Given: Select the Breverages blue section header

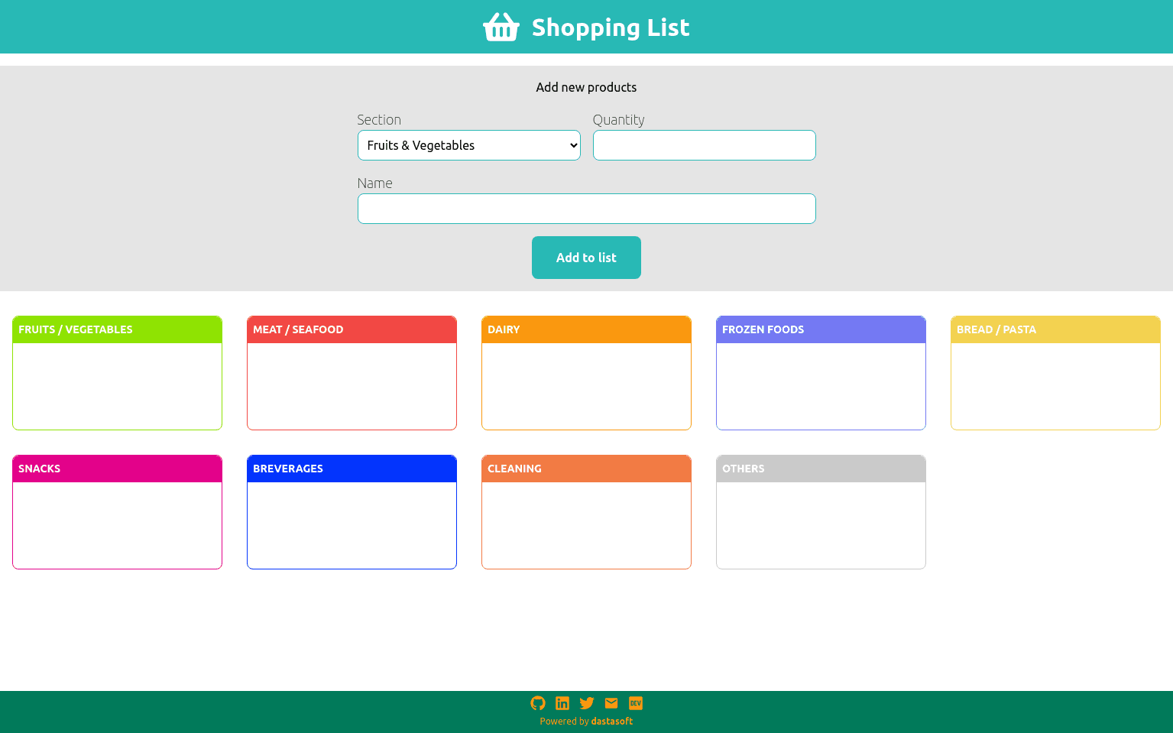Looking at the screenshot, I should [x=352, y=469].
